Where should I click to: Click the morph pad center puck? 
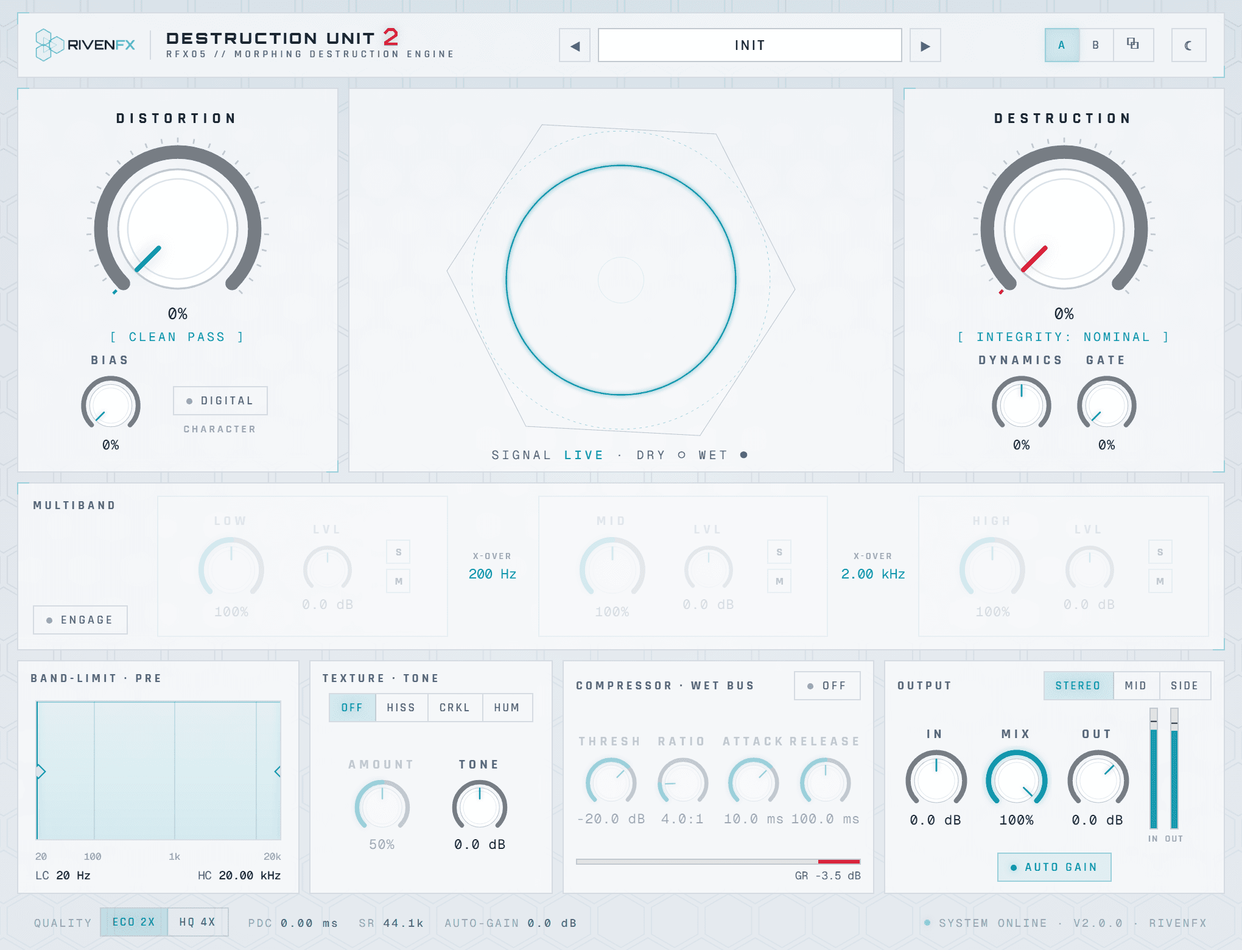(x=621, y=280)
